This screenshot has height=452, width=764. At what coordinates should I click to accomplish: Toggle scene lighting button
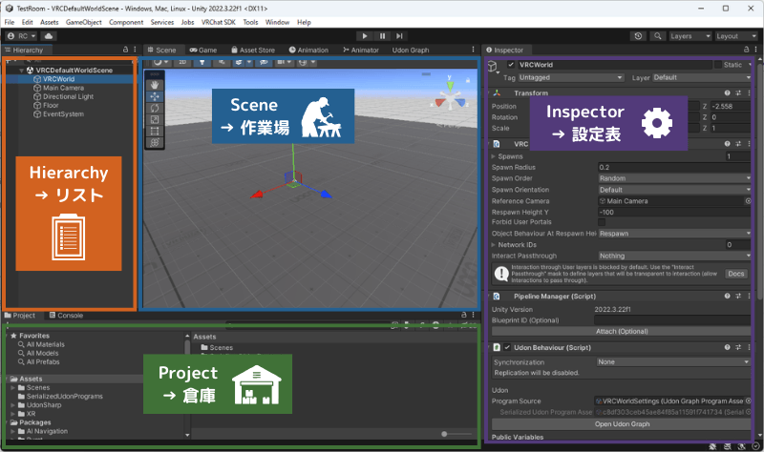(x=202, y=62)
